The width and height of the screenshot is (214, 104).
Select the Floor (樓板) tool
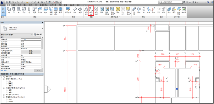click(x=46, y=11)
